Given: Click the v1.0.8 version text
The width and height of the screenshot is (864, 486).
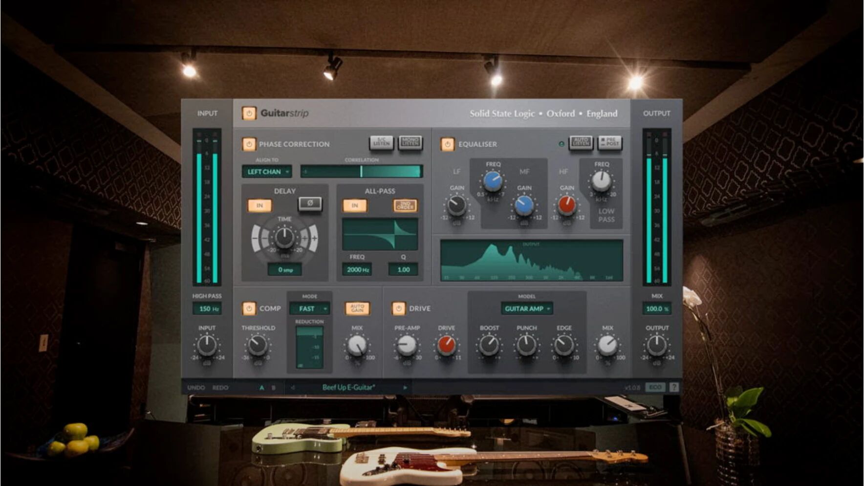Looking at the screenshot, I should pos(632,388).
